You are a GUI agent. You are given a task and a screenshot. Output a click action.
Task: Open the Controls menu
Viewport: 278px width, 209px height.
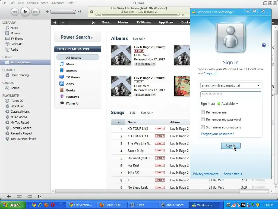(x=32, y=3)
